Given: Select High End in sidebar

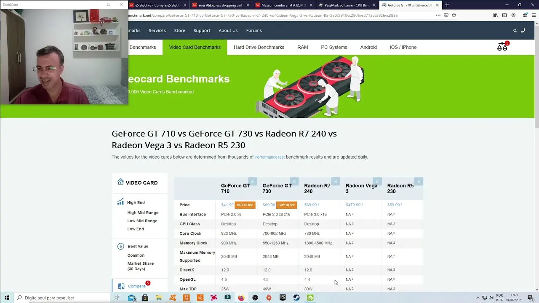Looking at the screenshot, I should point(136,202).
